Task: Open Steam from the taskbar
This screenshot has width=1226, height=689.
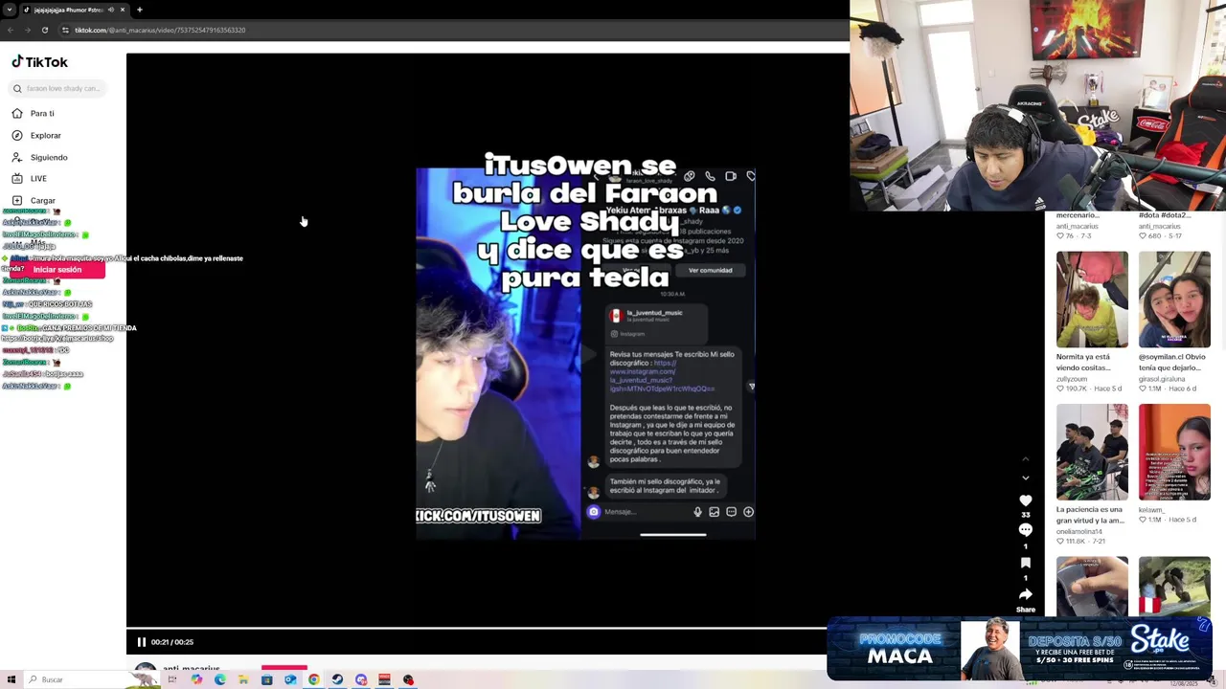Action: click(x=337, y=679)
